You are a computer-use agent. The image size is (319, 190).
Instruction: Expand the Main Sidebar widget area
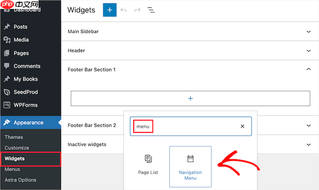tap(308, 32)
